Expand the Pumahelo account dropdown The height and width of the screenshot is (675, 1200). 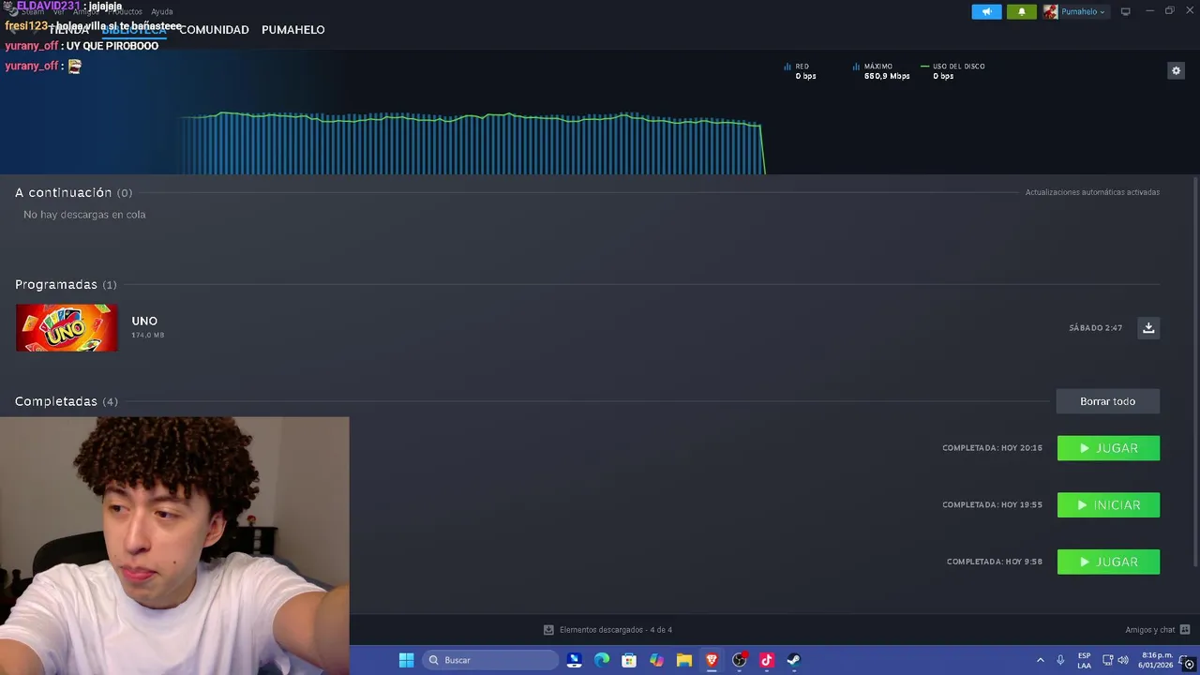click(1082, 11)
